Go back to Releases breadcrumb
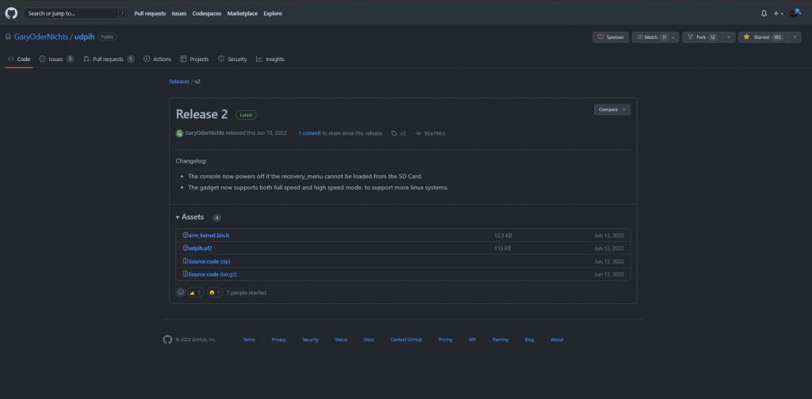The width and height of the screenshot is (812, 399). tap(179, 82)
